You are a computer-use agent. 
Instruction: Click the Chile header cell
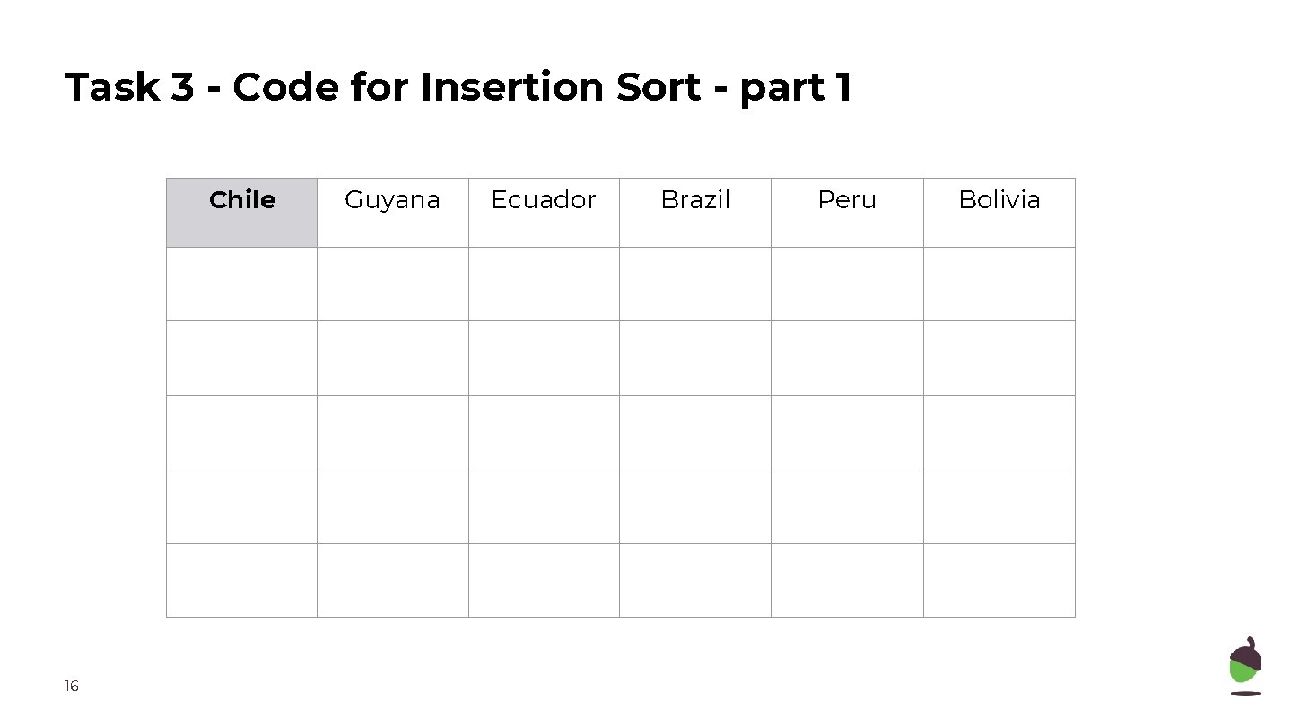241,212
